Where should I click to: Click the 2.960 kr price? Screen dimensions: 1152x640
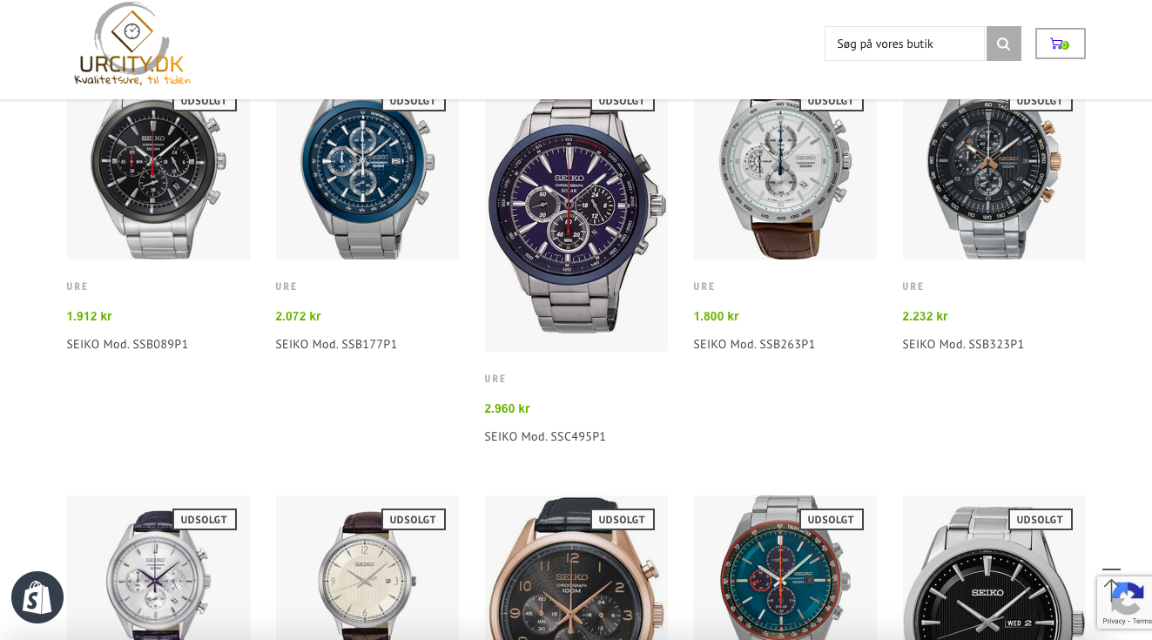pyautogui.click(x=507, y=408)
